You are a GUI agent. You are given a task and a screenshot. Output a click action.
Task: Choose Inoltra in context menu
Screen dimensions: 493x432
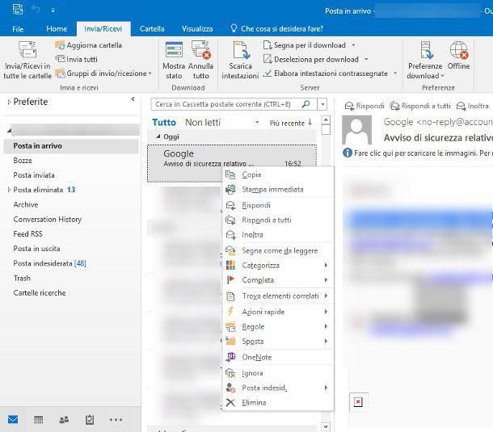click(278, 235)
